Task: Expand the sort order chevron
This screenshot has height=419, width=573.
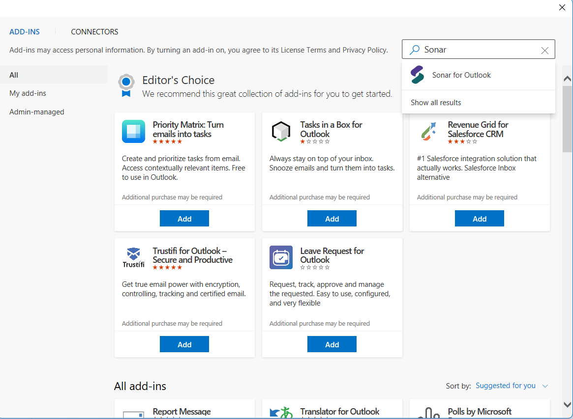Action: point(545,386)
